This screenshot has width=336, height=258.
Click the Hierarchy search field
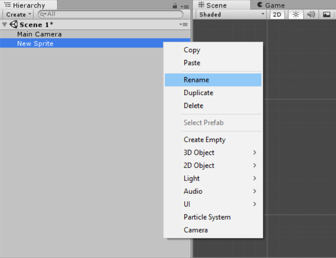(x=110, y=15)
